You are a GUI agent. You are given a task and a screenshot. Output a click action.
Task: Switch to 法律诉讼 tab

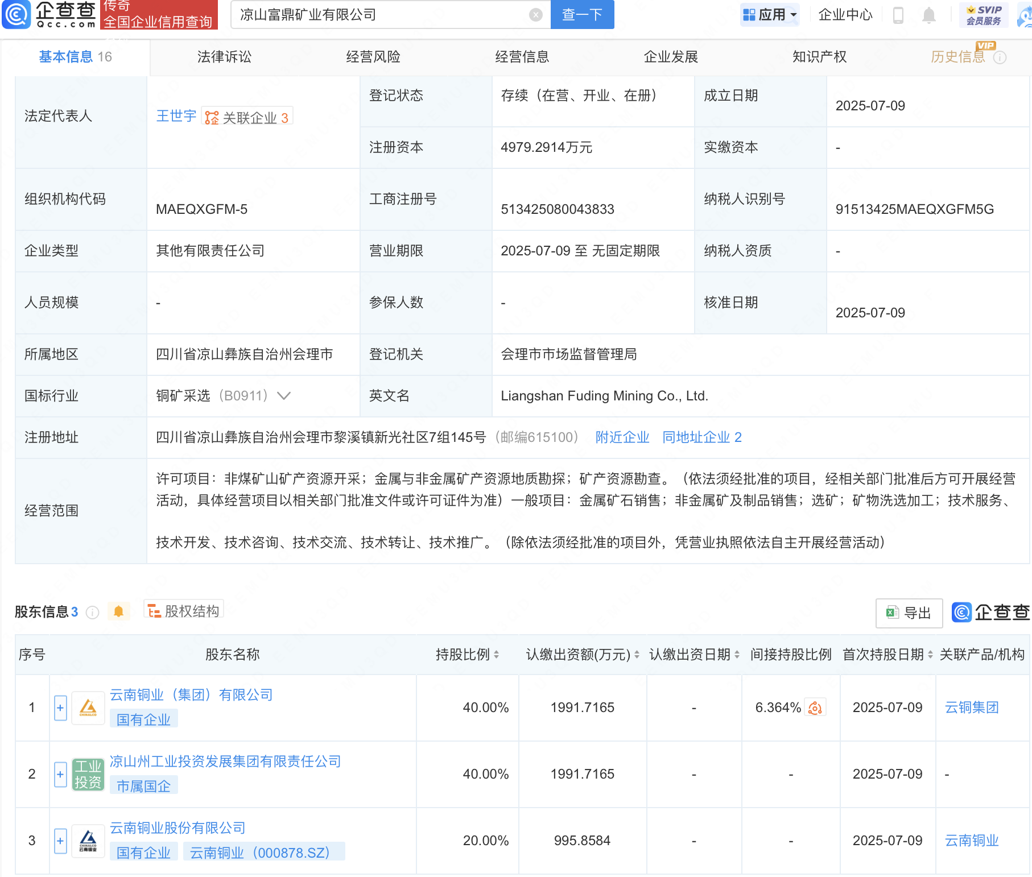tap(224, 57)
